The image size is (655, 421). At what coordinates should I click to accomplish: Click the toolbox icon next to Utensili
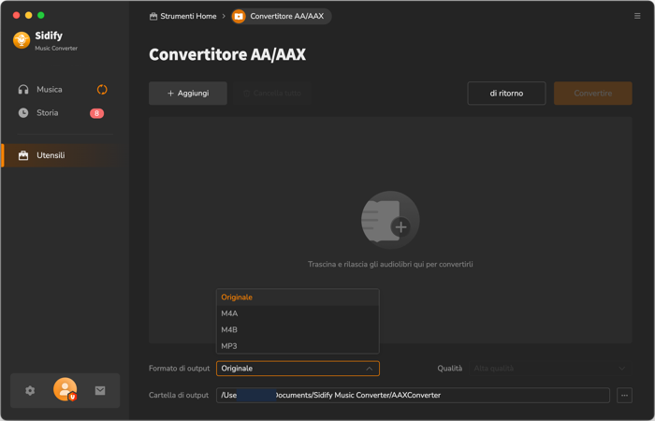coord(23,155)
